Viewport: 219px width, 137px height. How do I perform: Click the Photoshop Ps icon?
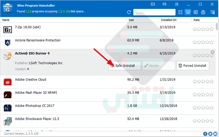[x=8, y=108]
